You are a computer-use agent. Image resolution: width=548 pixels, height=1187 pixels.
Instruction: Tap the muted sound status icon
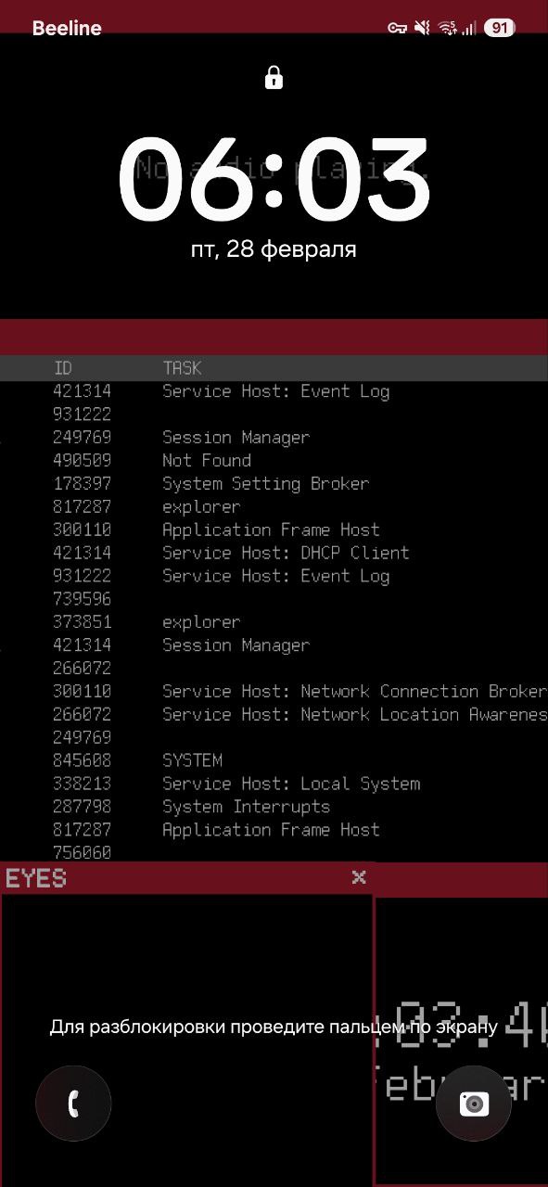click(422, 28)
